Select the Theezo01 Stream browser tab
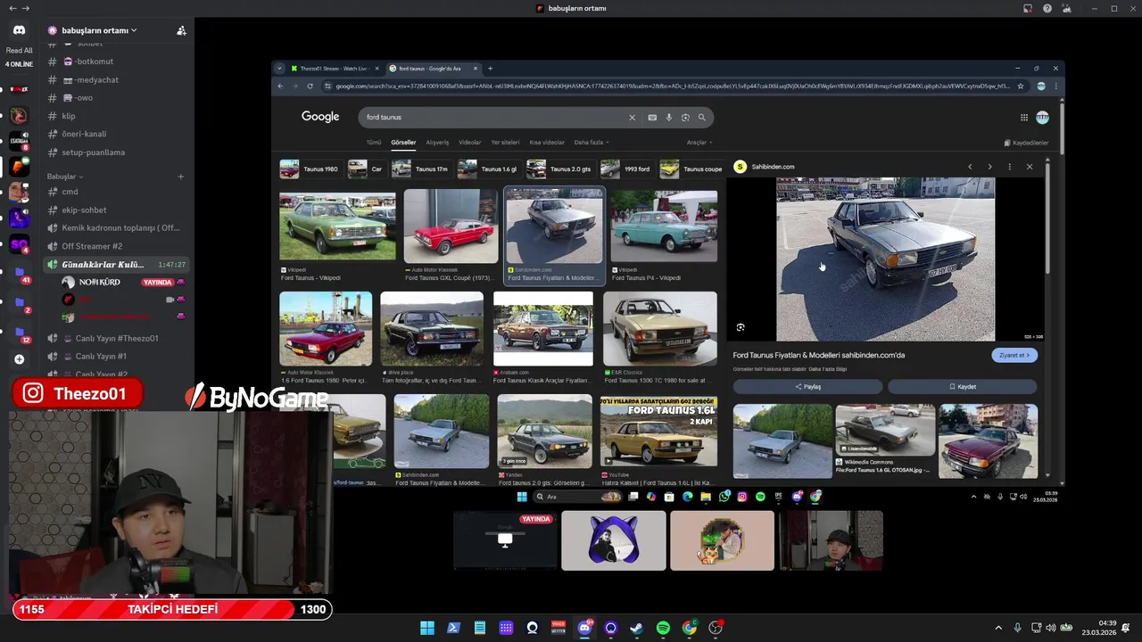The width and height of the screenshot is (1142, 642). tap(334, 69)
